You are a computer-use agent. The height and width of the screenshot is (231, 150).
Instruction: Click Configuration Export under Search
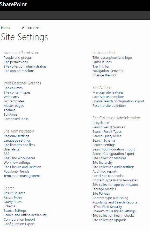[x=19, y=224]
